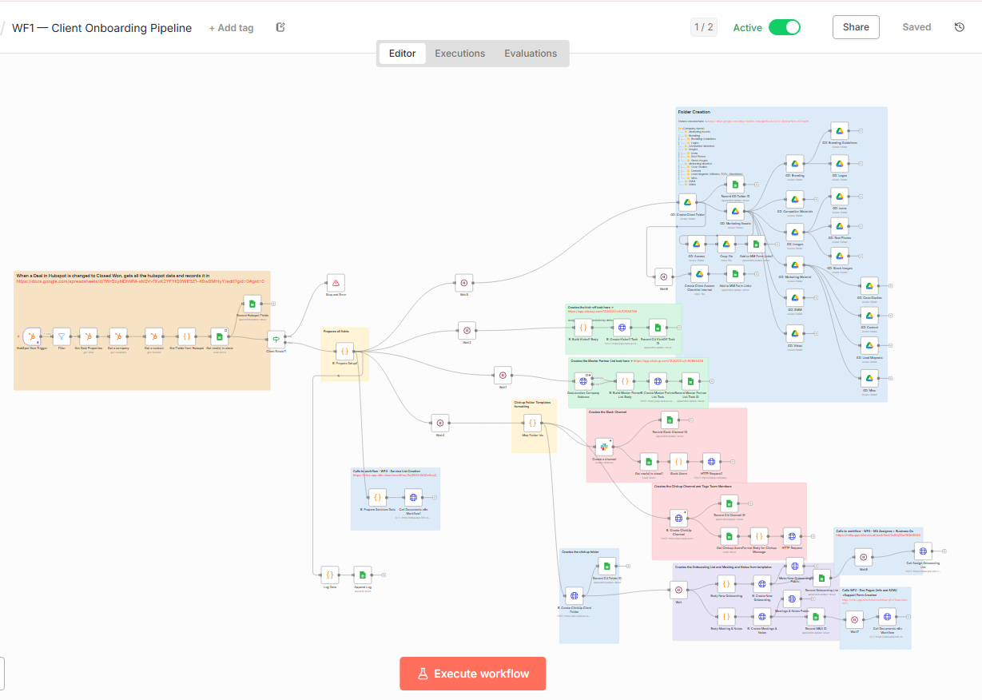Click the Log Data code node

[x=329, y=575]
